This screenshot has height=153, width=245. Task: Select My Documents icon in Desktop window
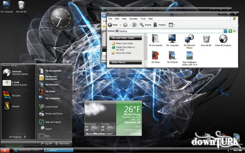156,40
